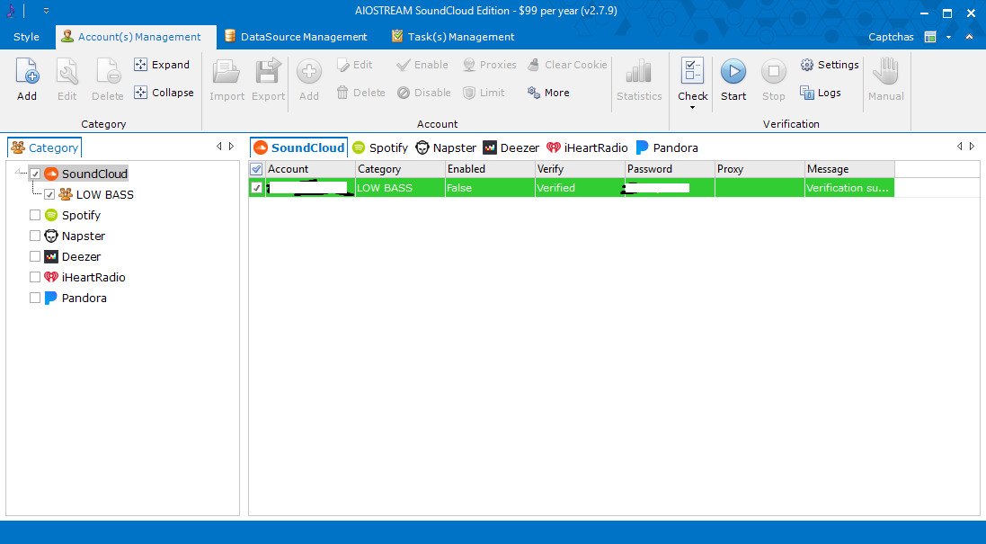This screenshot has width=986, height=544.
Task: Click the Captchas window icon in title area
Action: [x=930, y=37]
